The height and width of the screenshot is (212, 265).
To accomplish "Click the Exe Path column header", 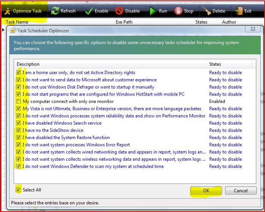I will tap(124, 22).
